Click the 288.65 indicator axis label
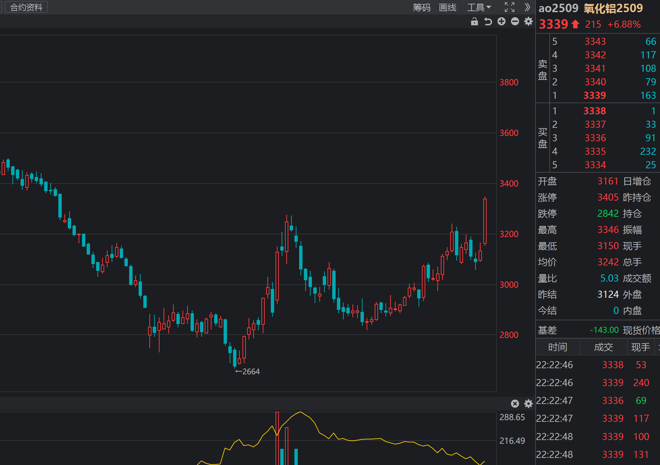 click(512, 417)
